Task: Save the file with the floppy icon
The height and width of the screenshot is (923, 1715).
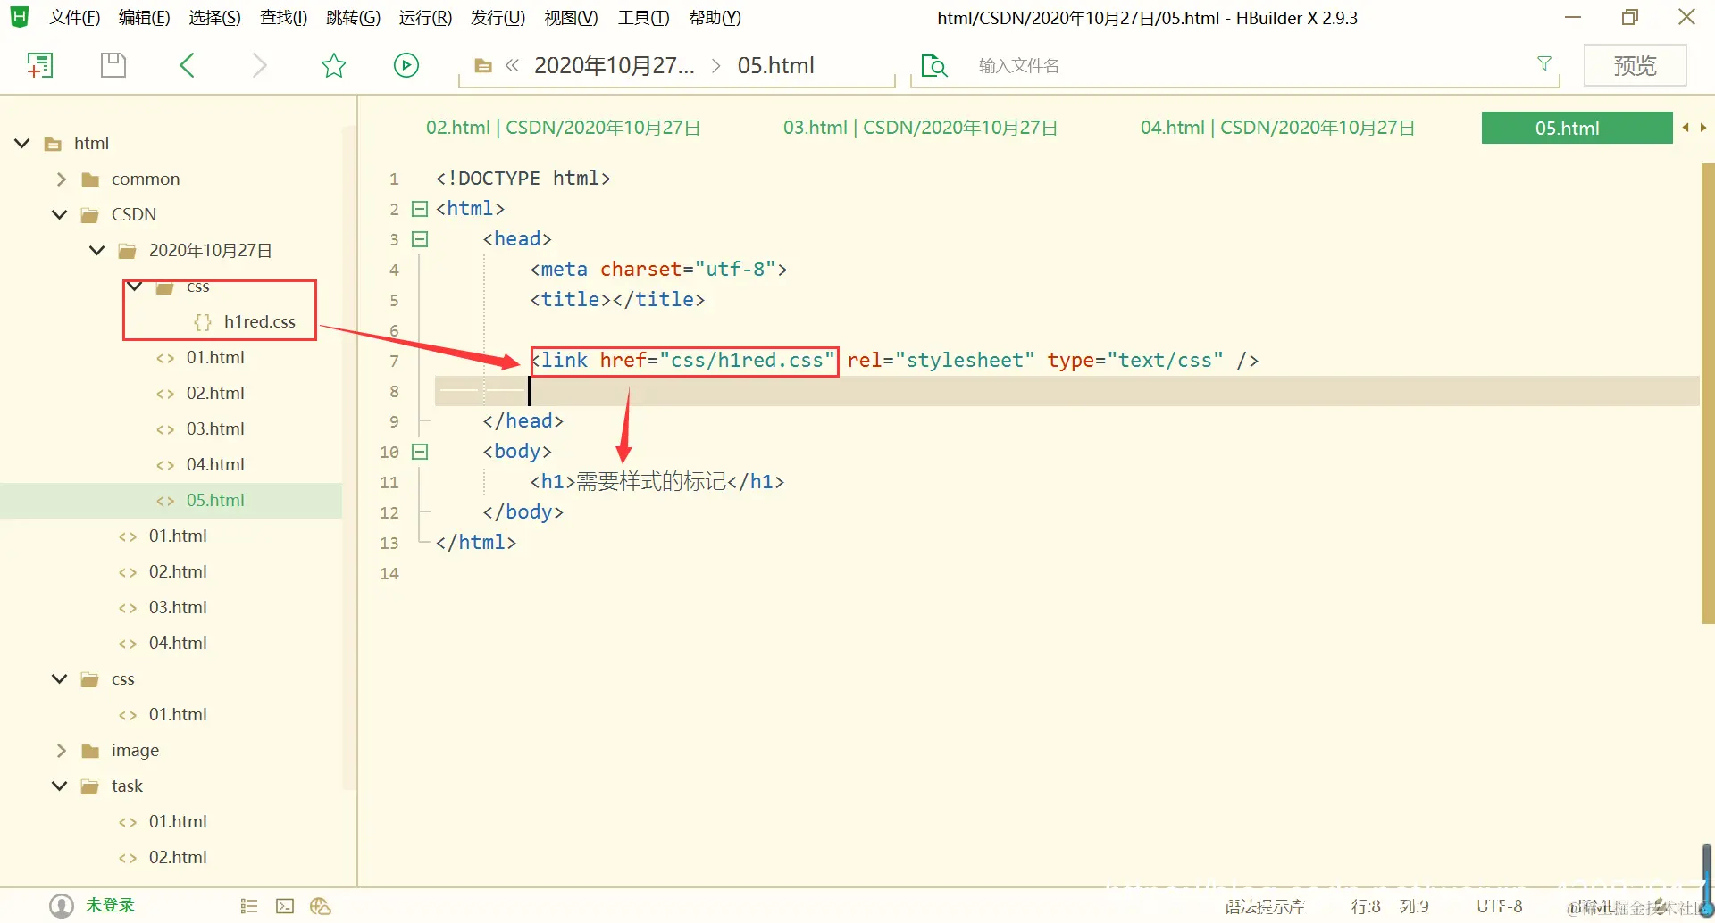Action: [113, 65]
